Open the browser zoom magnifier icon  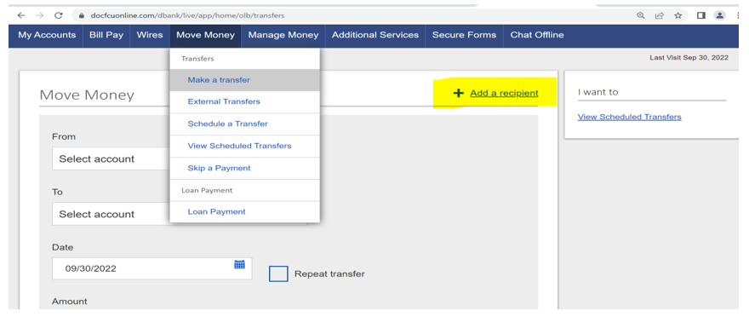click(641, 15)
